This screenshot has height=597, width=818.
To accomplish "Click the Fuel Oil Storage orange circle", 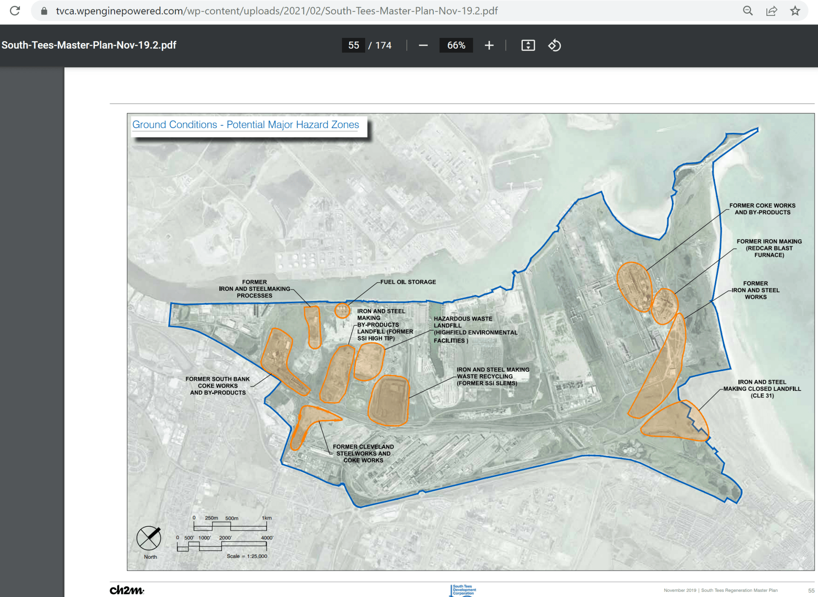I will (x=342, y=311).
